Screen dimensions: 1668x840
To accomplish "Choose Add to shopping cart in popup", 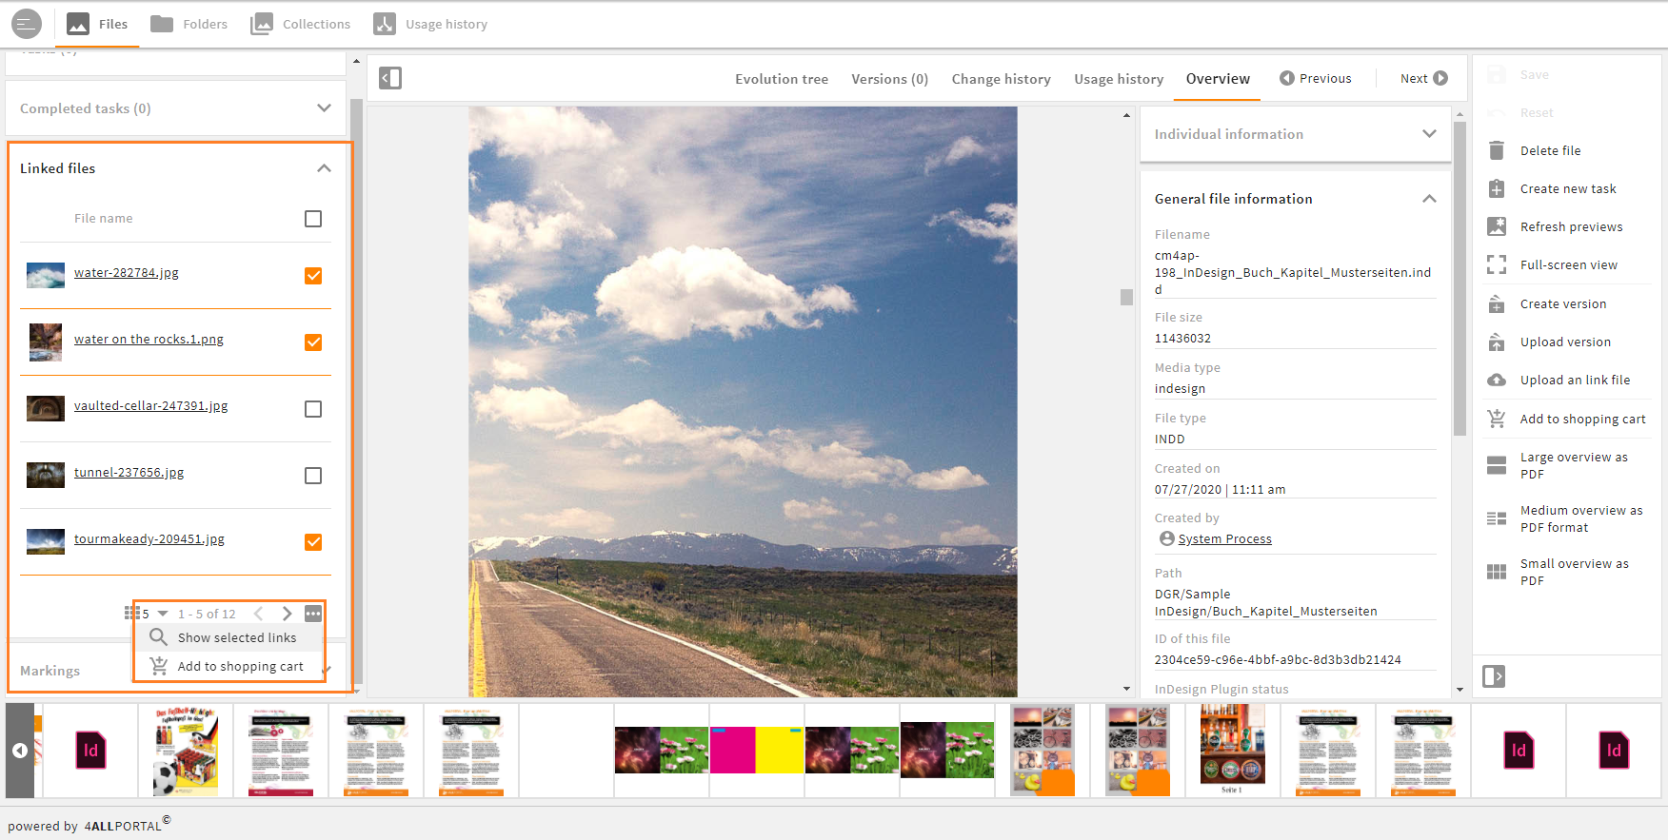I will [229, 666].
